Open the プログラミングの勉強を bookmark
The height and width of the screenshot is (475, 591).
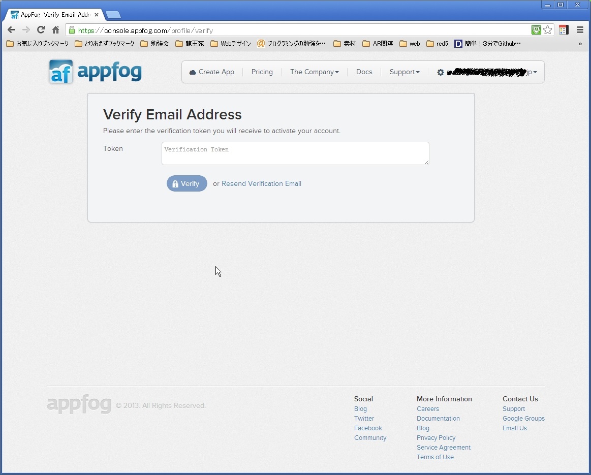click(x=291, y=44)
